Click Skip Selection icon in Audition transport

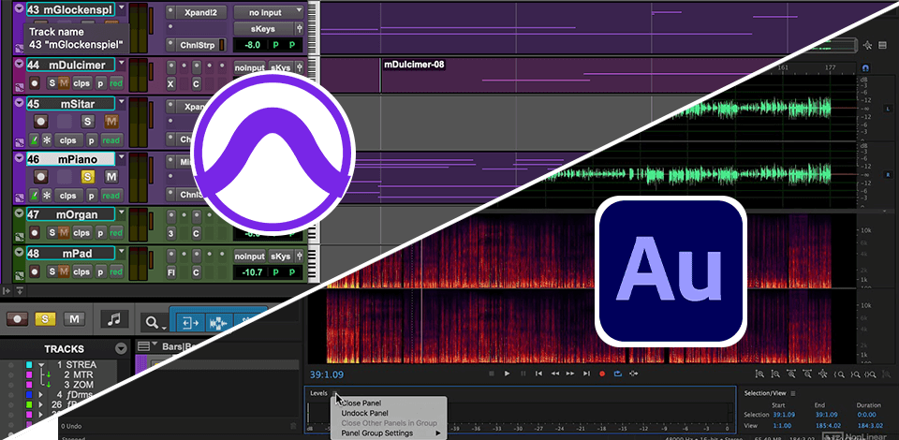[634, 374]
